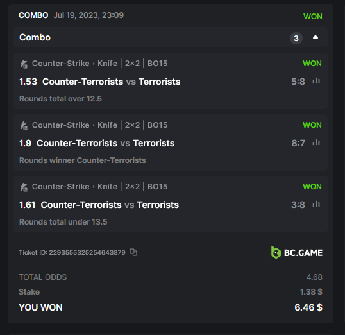Open the 1.61 odds match title
The image size is (345, 335).
(110, 205)
